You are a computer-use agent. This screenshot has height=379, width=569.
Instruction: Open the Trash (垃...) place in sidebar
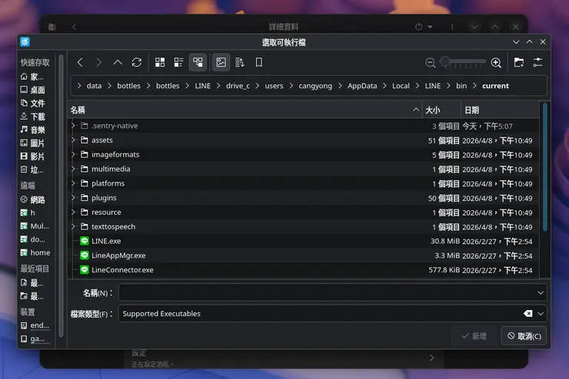tap(32, 170)
